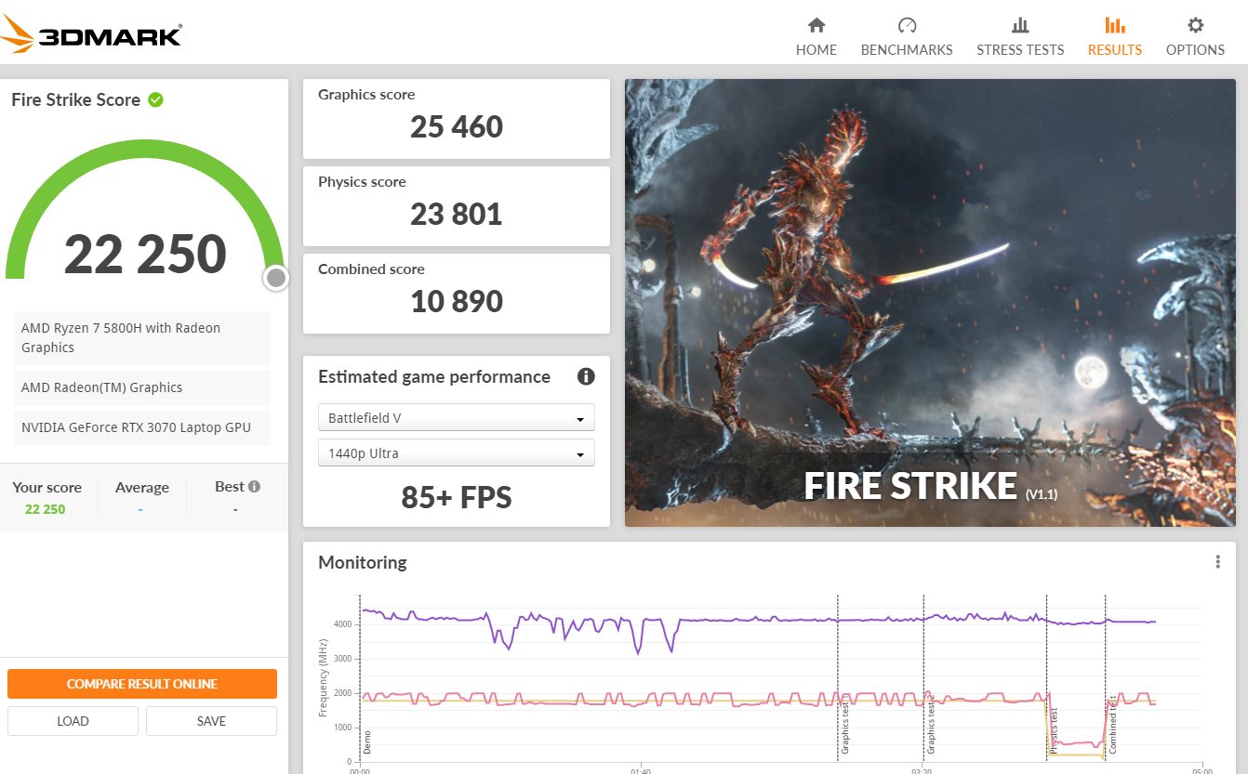Open the 1440p Ultra resolution dropdown
Screen dimensions: 1248x774
pyautogui.click(x=457, y=453)
